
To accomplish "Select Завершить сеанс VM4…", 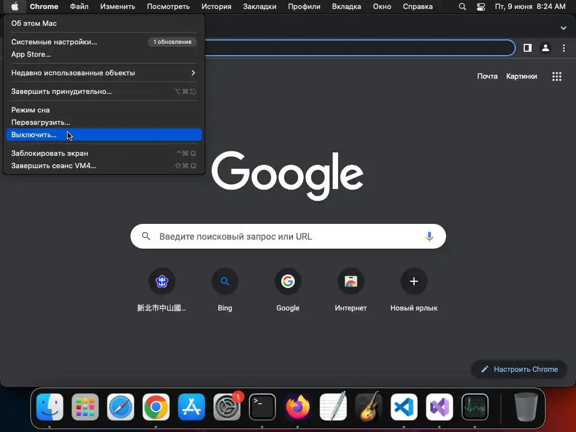I will (104, 166).
